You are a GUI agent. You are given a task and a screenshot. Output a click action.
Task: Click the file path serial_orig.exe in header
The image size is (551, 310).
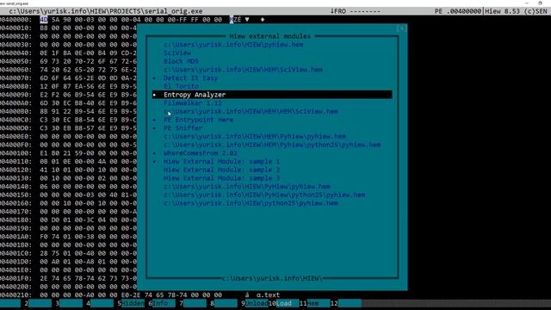click(106, 11)
